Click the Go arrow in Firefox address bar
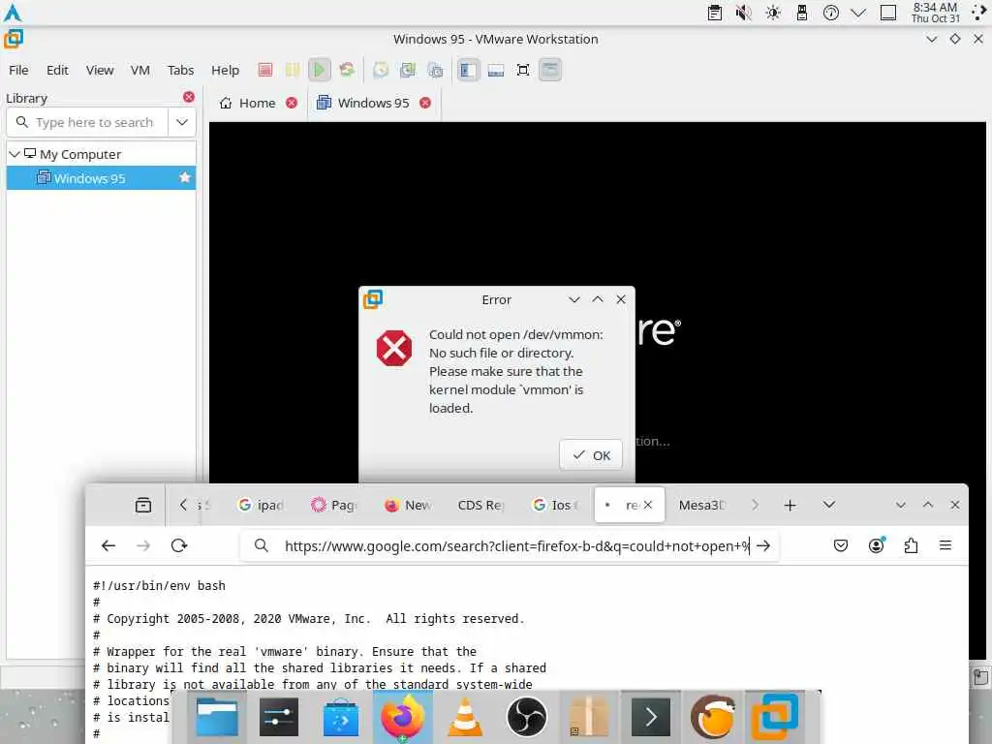The width and height of the screenshot is (992, 744). [x=763, y=545]
